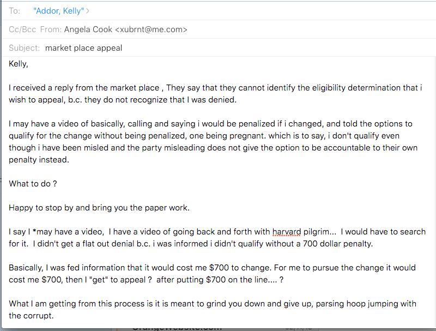Screen dimensions: 436x331
Task: Click the To: field label
Action: 15,11
